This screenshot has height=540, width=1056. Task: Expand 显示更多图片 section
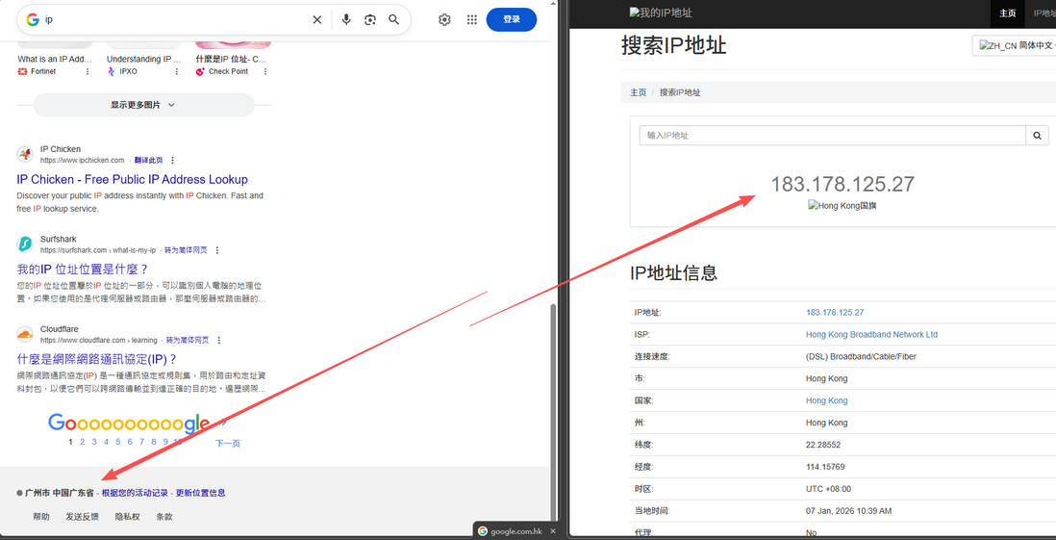143,105
